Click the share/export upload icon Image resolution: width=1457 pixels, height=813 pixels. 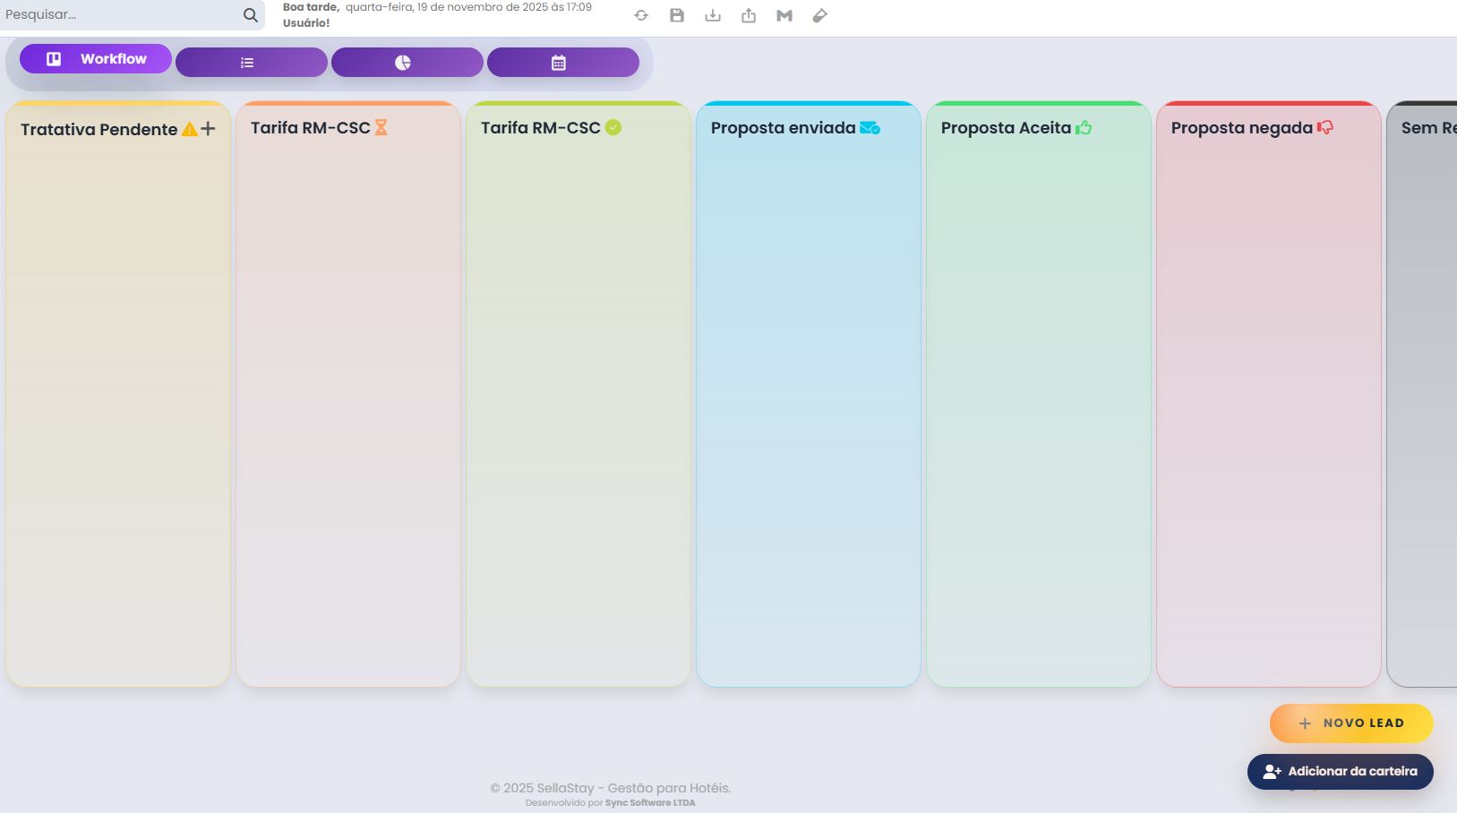pyautogui.click(x=749, y=15)
